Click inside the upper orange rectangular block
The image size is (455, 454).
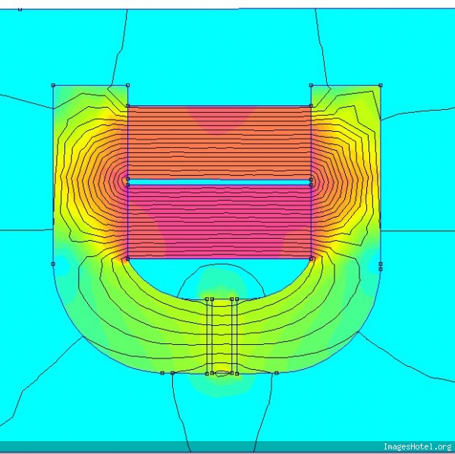[x=219, y=142]
